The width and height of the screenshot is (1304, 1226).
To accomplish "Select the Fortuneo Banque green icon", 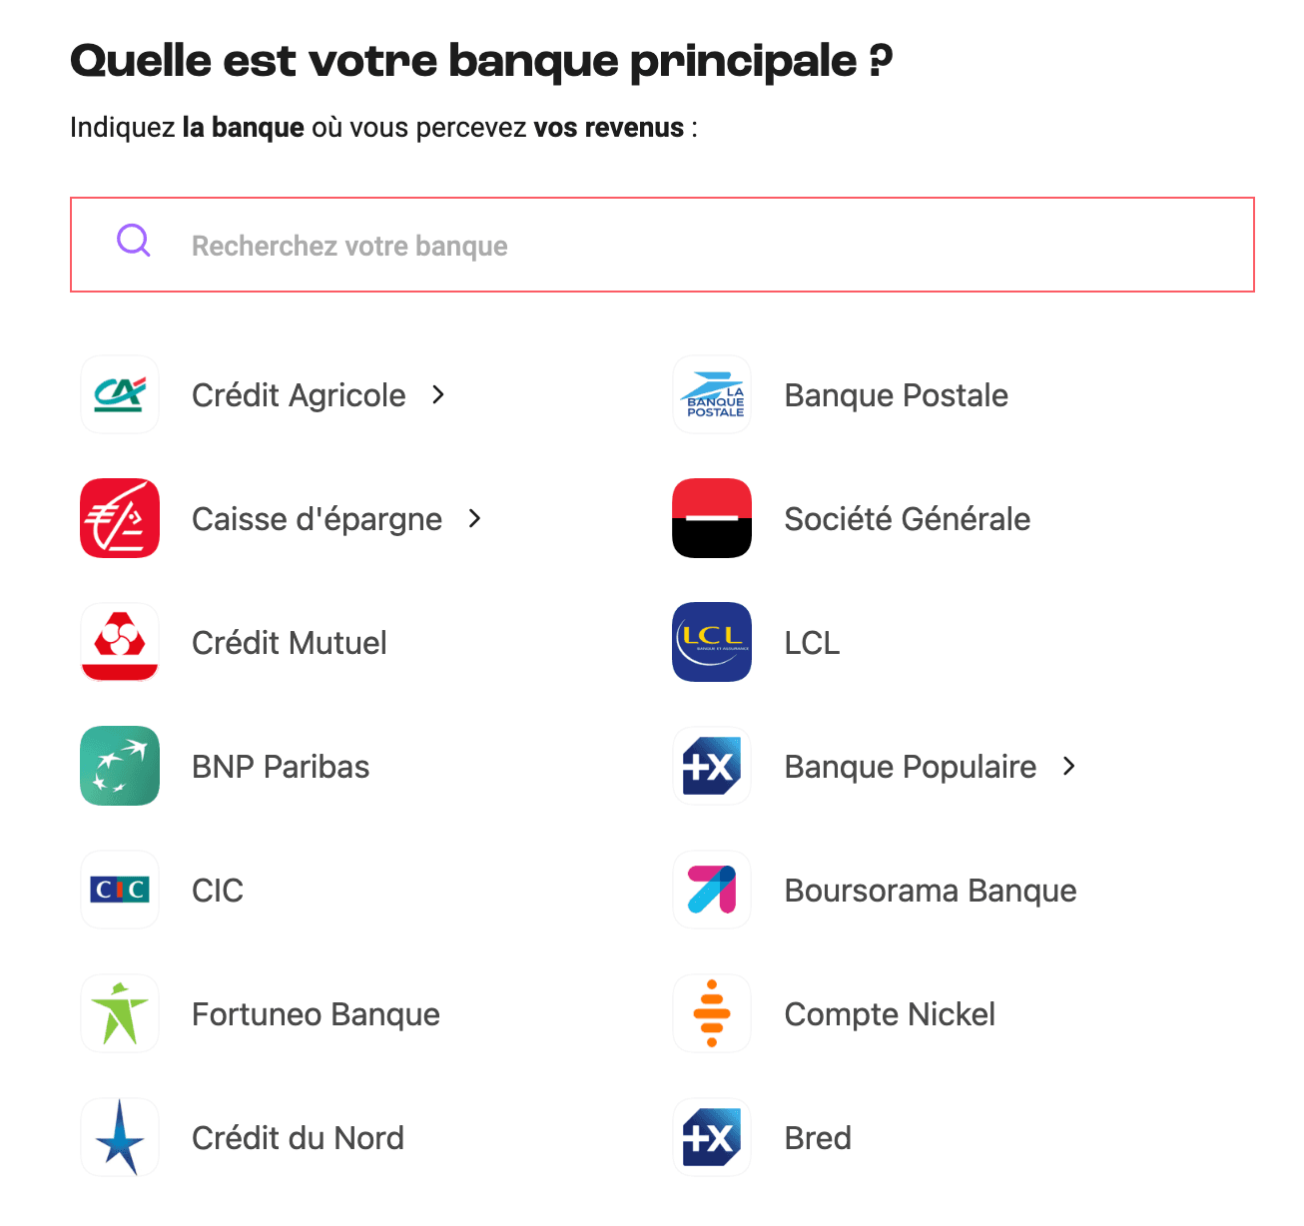I will click(x=119, y=1013).
